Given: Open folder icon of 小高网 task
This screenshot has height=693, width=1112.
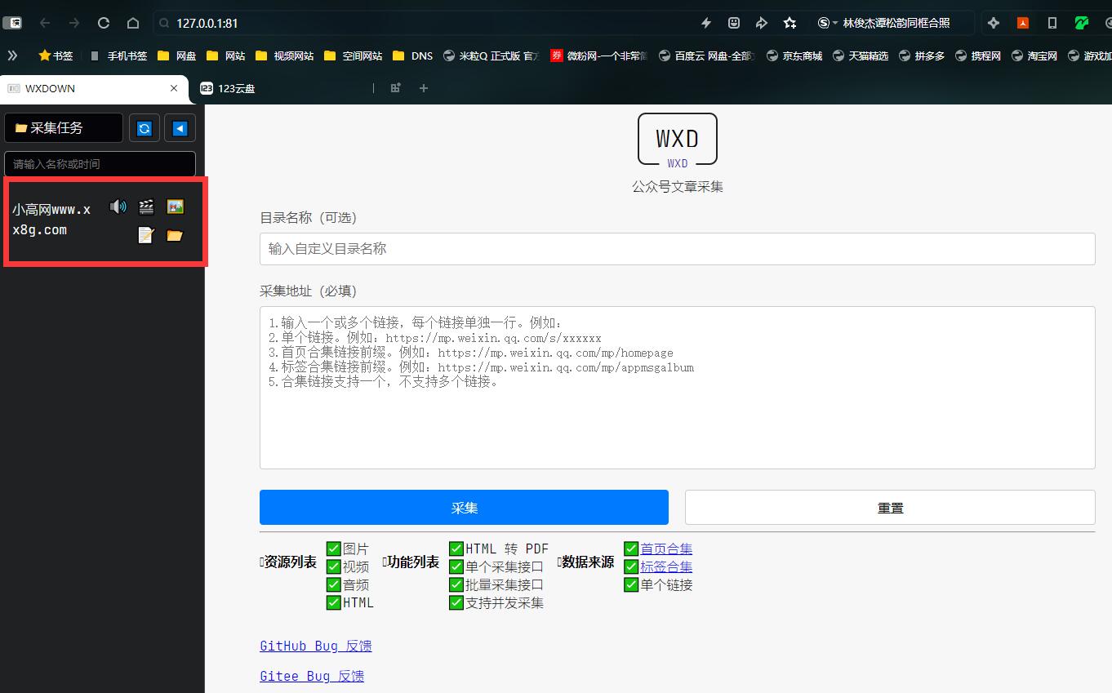Looking at the screenshot, I should (x=175, y=235).
